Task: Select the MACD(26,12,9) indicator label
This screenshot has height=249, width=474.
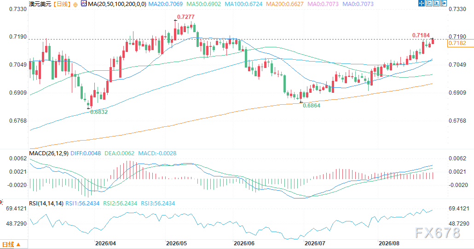Action: 49,153
